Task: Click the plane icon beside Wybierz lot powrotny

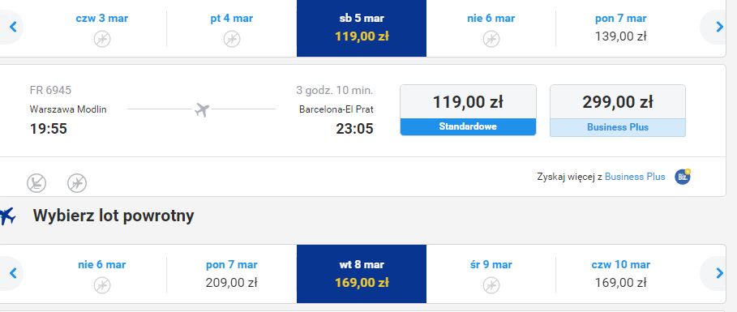Action: (7, 216)
